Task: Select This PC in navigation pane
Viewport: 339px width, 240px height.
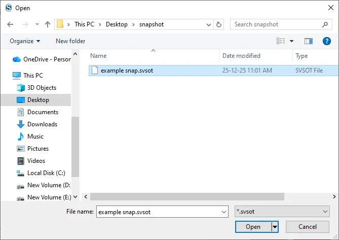Action: coord(28,76)
